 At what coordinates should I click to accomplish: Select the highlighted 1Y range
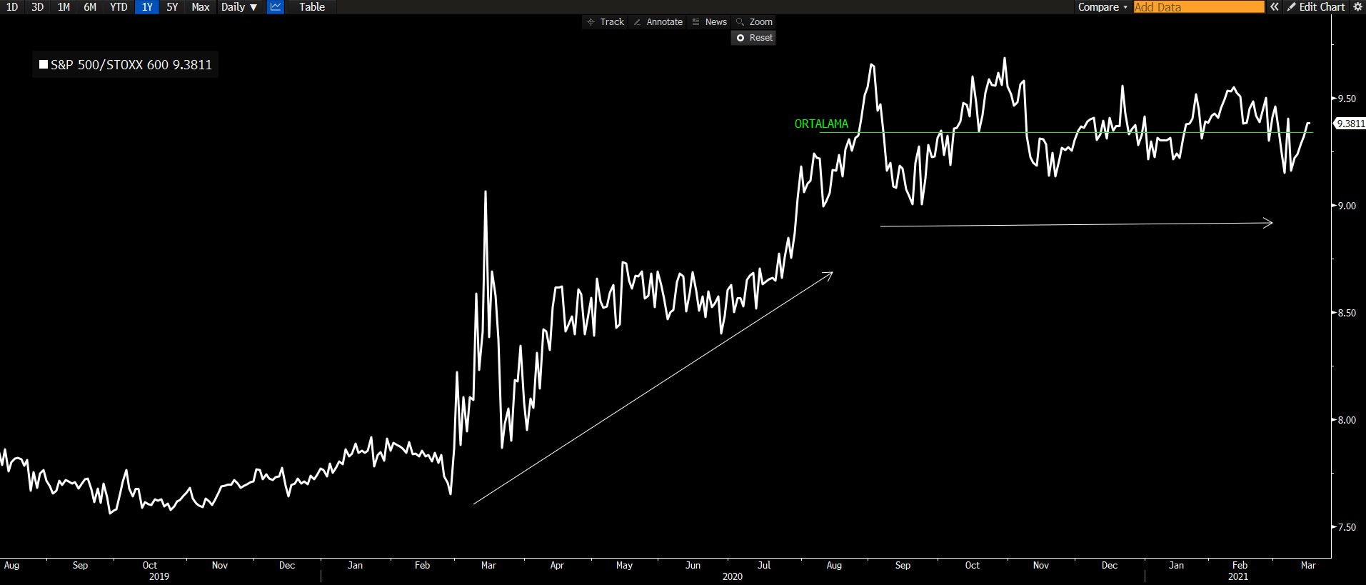[147, 7]
